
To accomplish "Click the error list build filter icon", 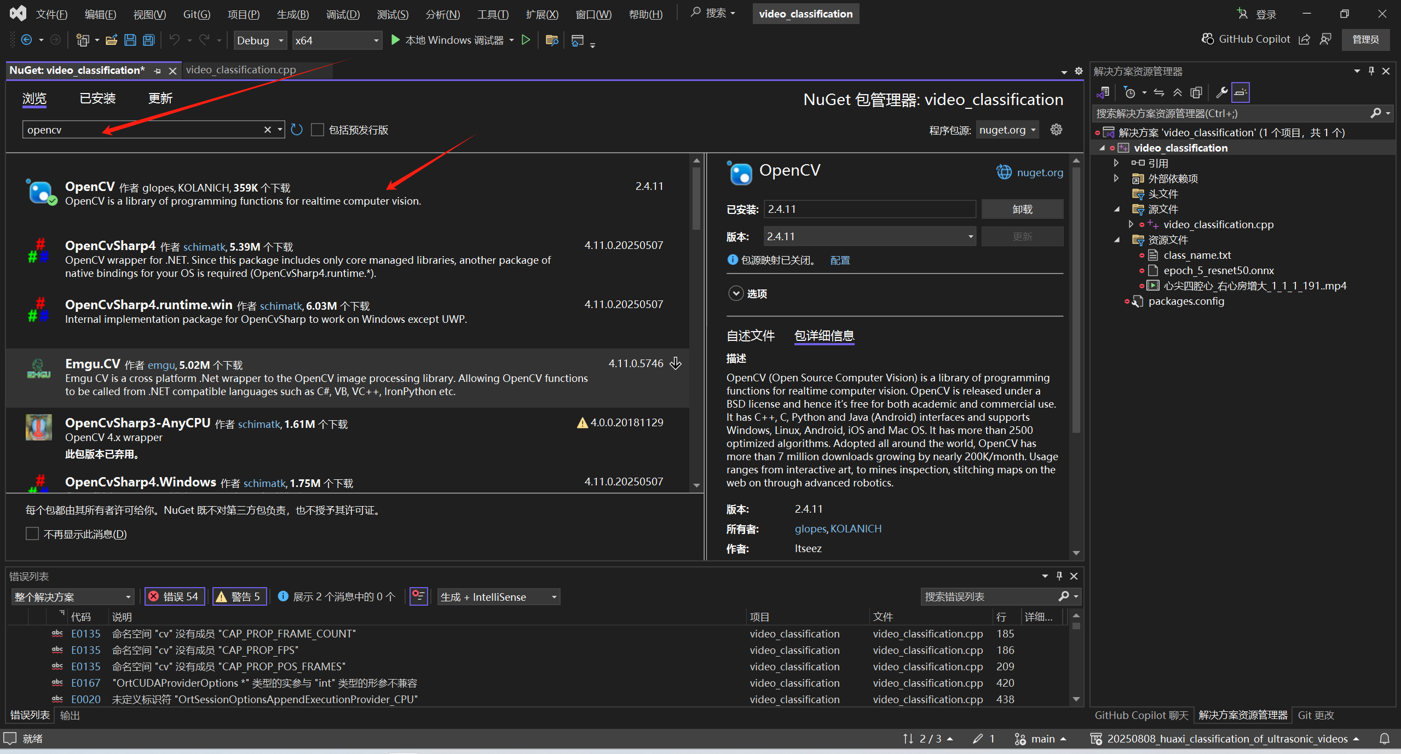I will (x=419, y=596).
